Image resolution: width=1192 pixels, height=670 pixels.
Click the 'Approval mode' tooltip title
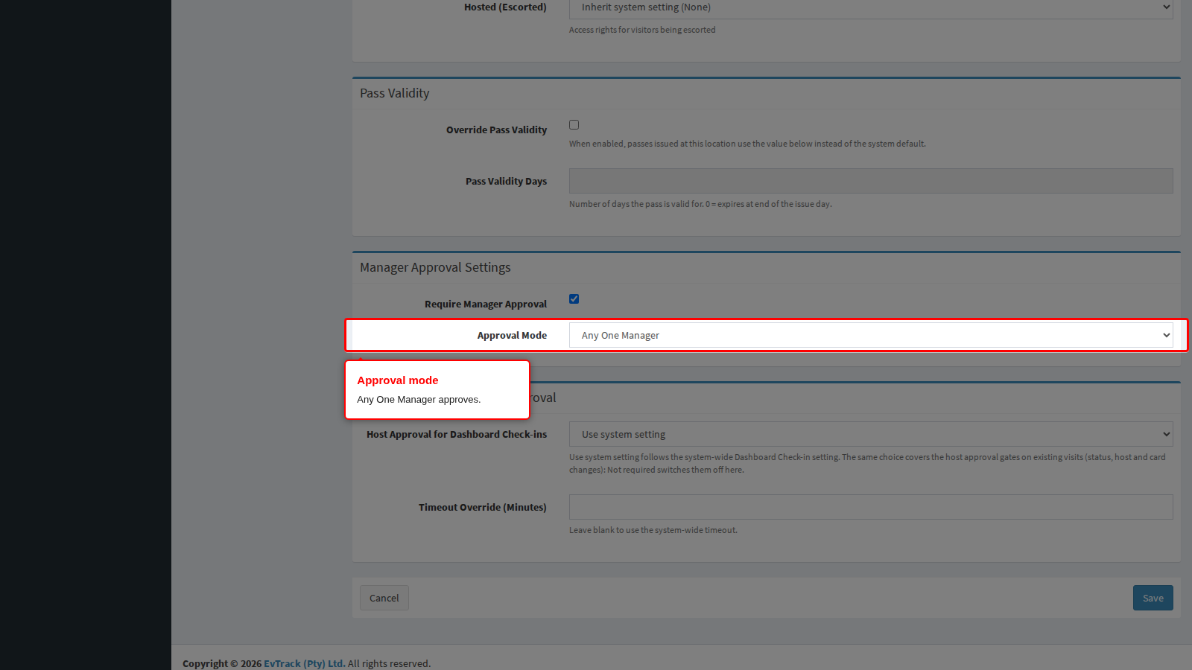pyautogui.click(x=398, y=380)
